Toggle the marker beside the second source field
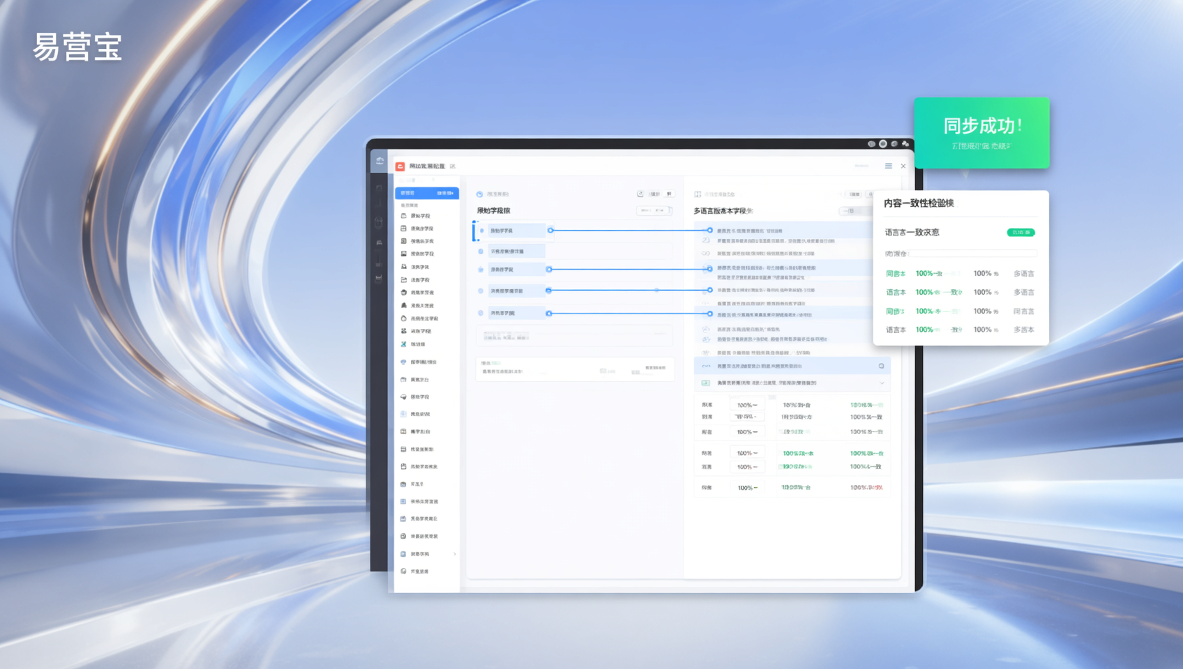Screen dimensions: 1183x669 pyautogui.click(x=481, y=252)
